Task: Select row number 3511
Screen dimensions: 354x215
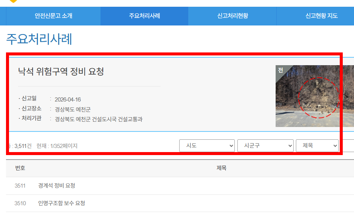Action: click(x=20, y=186)
